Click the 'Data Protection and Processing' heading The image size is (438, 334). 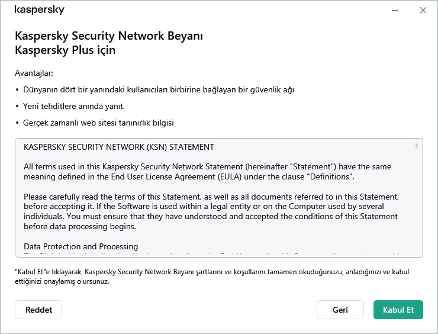pyautogui.click(x=81, y=246)
